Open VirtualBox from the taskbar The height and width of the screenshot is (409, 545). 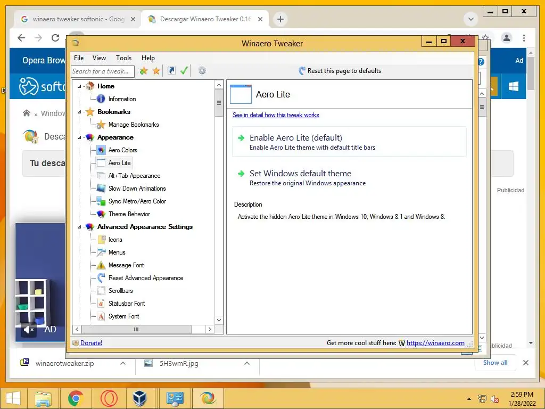tap(140, 398)
